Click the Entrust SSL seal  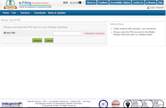116,104
